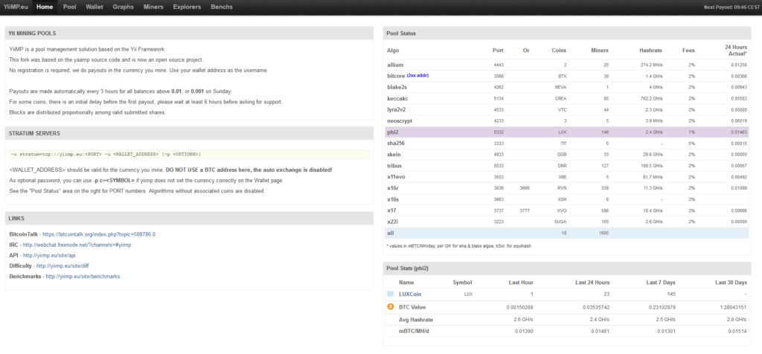
Task: Switch to the Miners page
Action: [x=154, y=7]
